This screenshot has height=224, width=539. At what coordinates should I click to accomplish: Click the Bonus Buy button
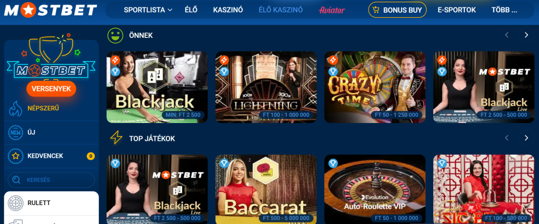[x=397, y=10]
